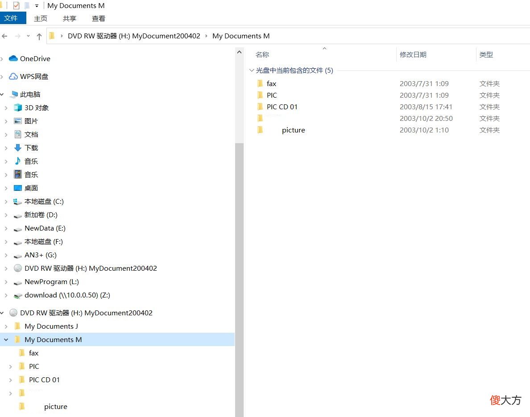530x417 pixels.
Task: Click the DVD RW breadcrumb in address bar
Action: [134, 36]
